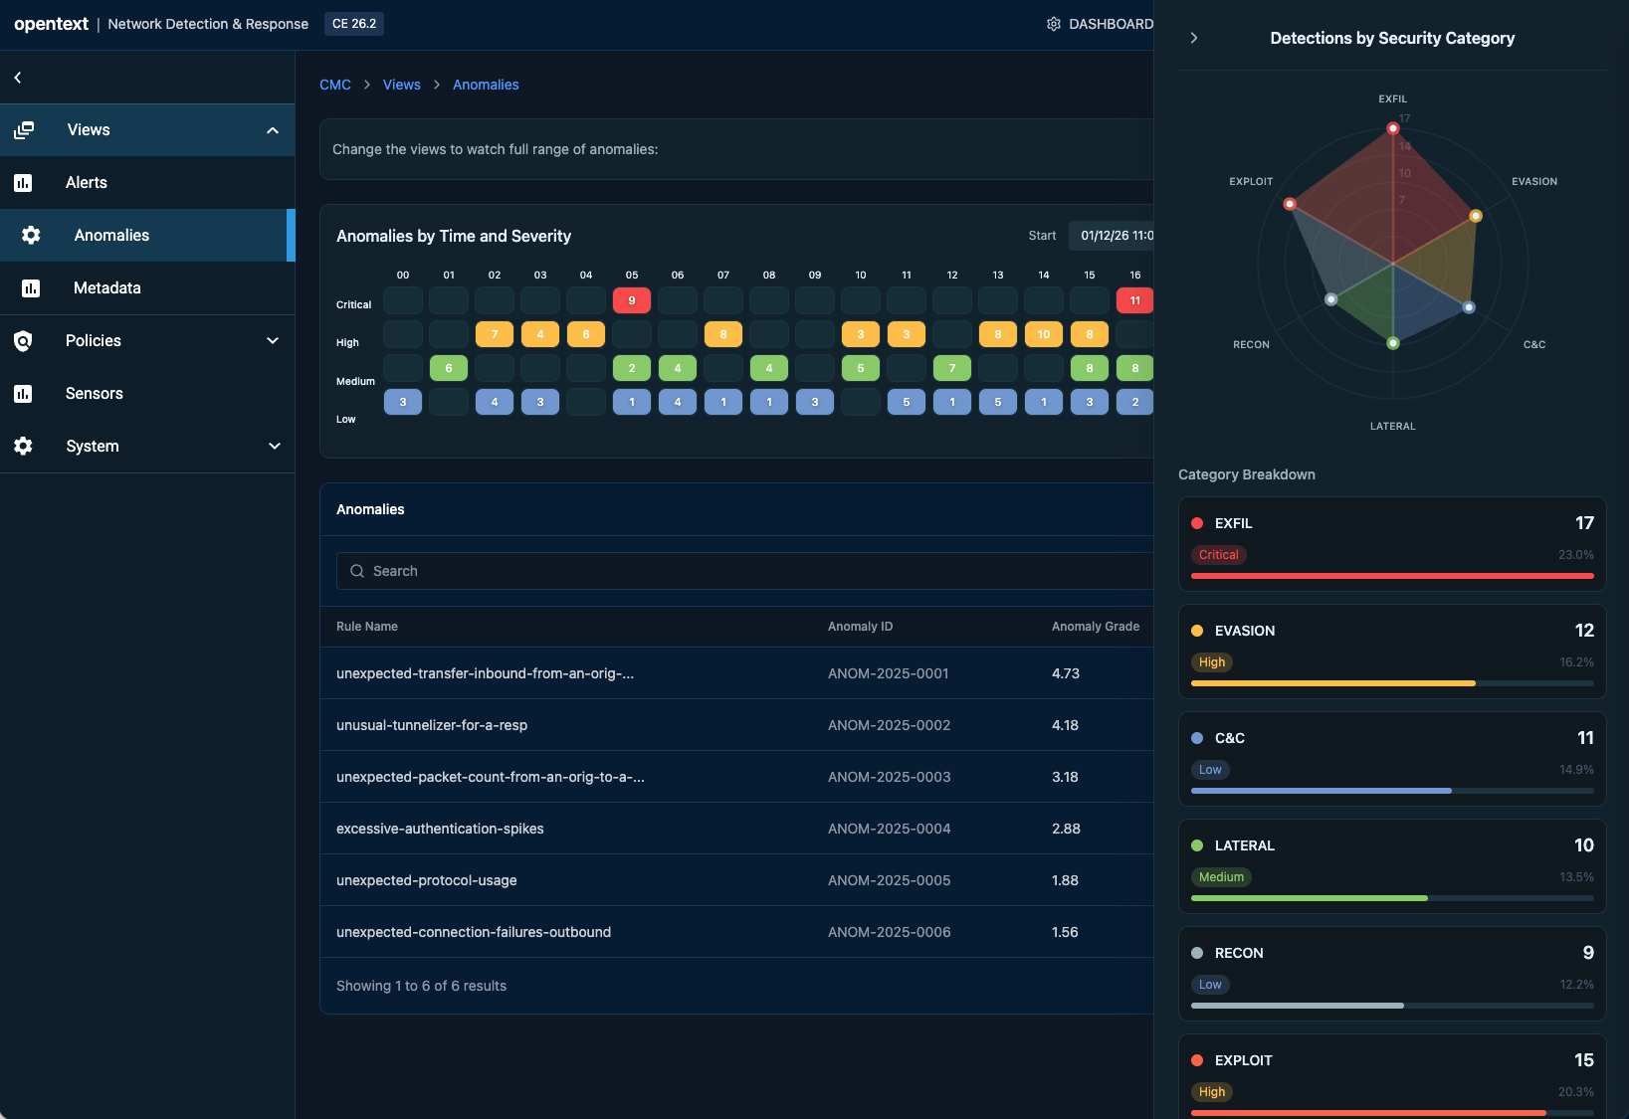
Task: Click the Dashboard settings gear icon
Action: (x=1054, y=24)
